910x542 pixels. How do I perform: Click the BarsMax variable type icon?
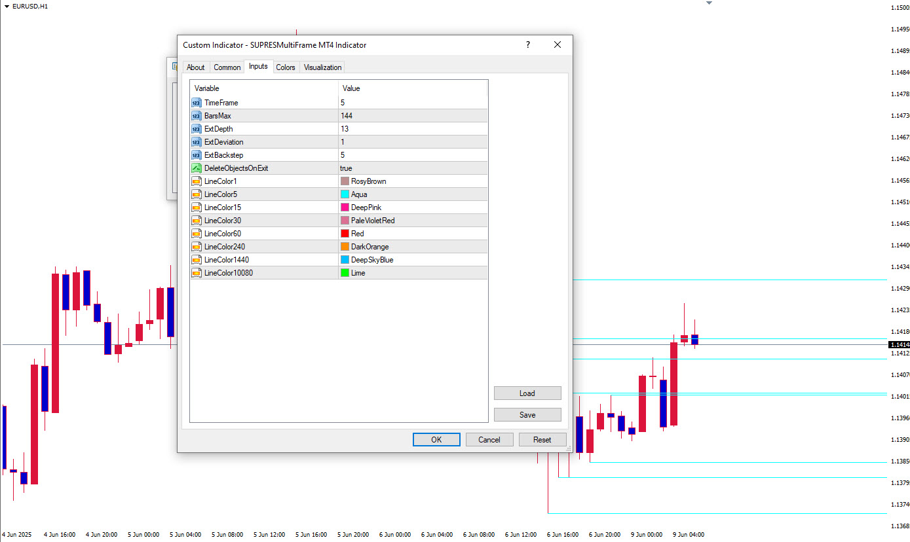197,116
